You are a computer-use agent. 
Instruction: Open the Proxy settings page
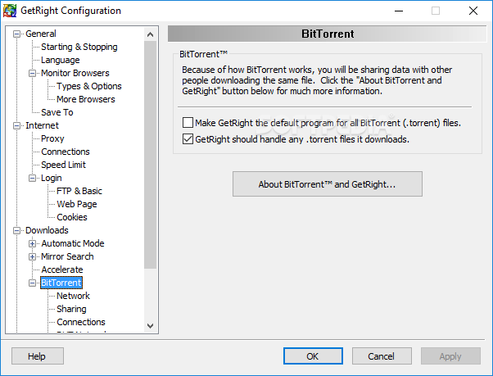point(52,138)
